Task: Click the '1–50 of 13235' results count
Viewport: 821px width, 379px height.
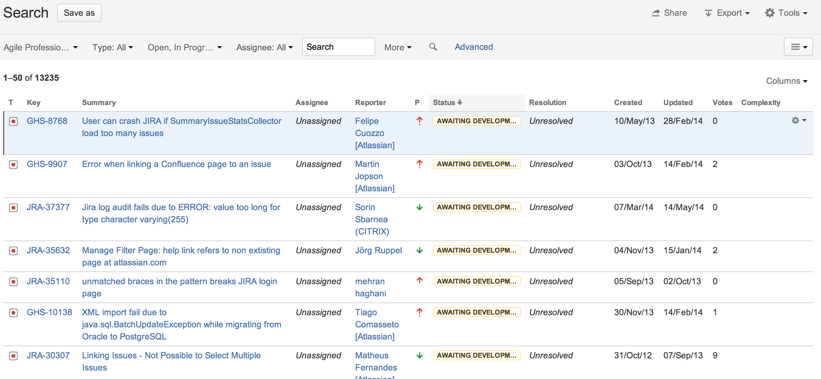Action: click(31, 78)
